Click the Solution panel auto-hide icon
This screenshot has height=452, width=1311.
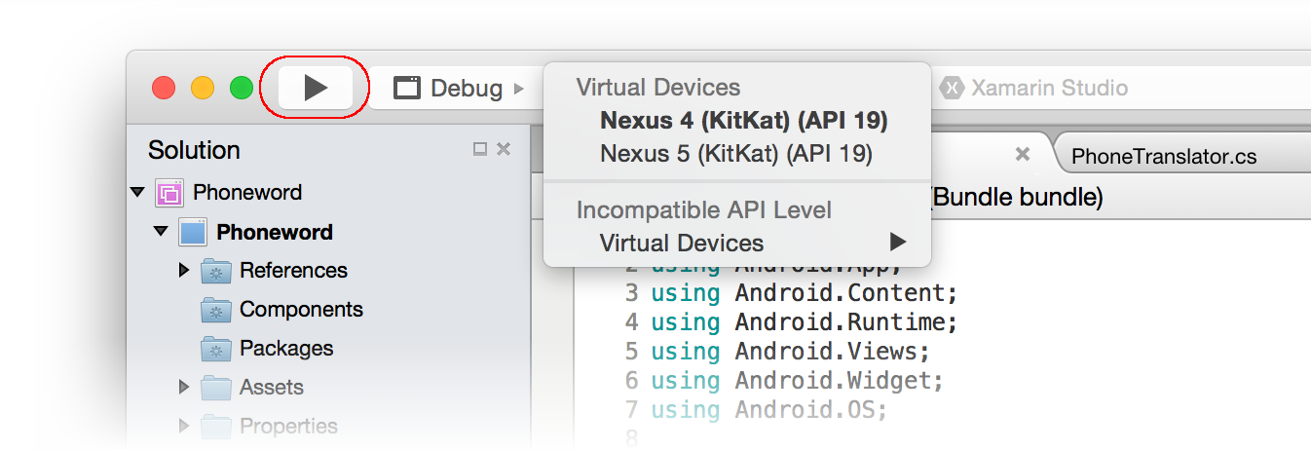point(480,149)
